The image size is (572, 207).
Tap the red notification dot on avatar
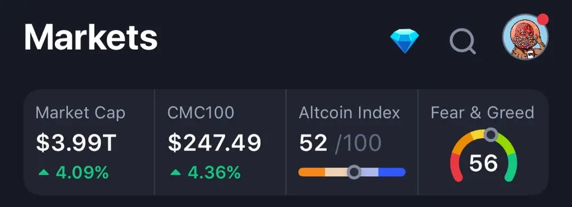[543, 19]
